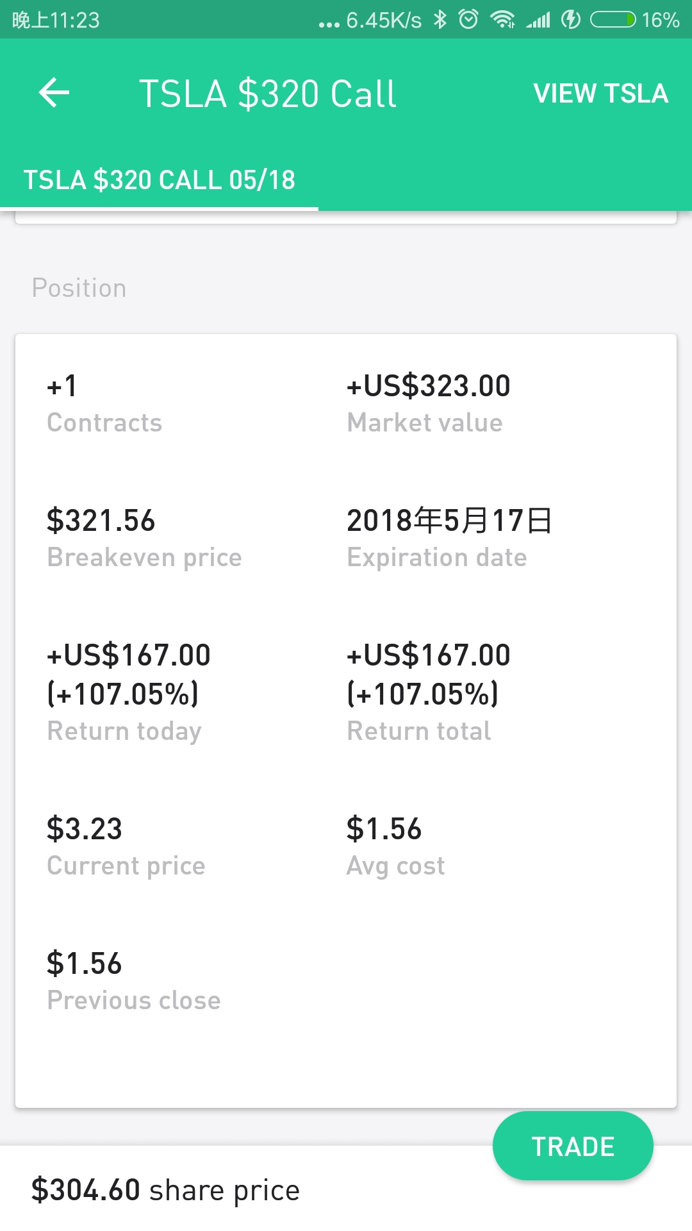Tap the Bluetooth status icon
692x1231 pixels.
click(440, 20)
